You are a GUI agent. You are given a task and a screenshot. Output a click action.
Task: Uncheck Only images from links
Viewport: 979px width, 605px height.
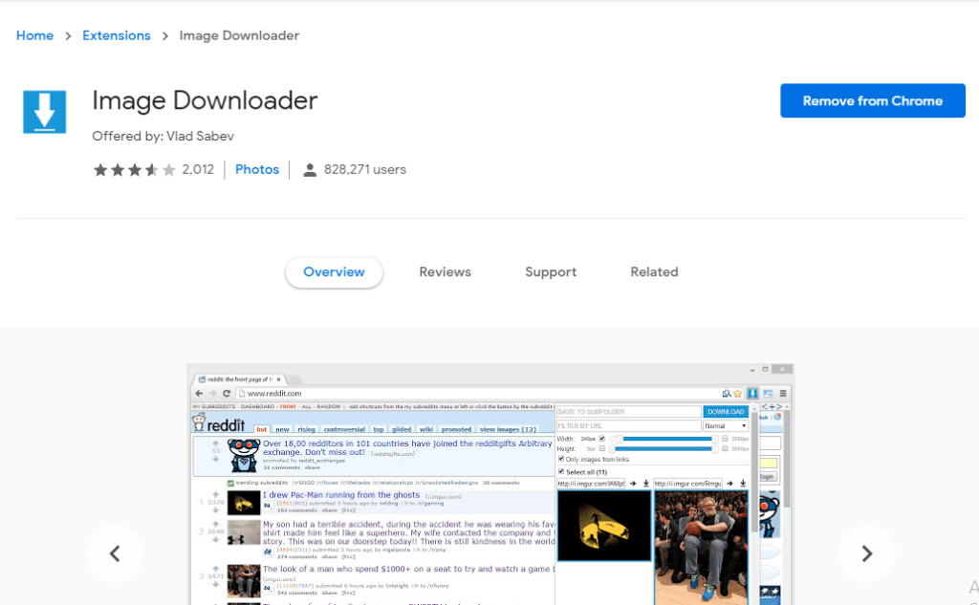561,459
